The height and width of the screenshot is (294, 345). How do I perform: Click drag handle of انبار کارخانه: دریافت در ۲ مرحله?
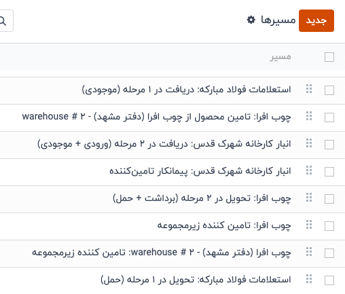[x=309, y=143]
